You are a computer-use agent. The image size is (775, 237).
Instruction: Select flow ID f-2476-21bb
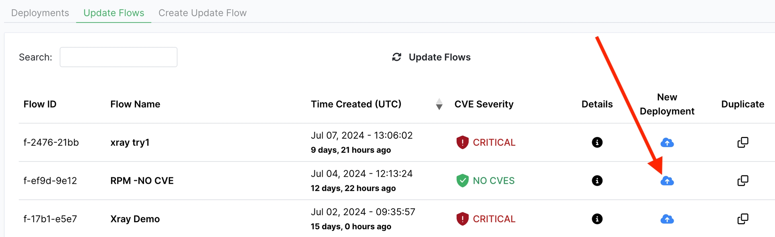click(51, 143)
